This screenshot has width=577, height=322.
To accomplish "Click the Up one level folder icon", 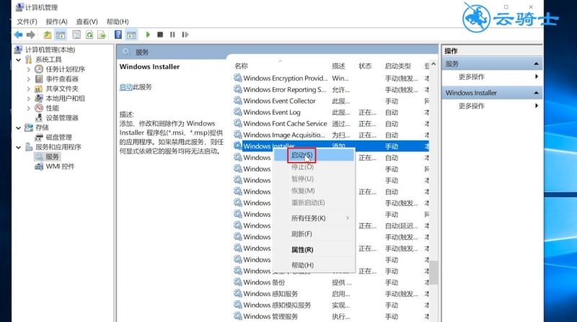I will pos(47,35).
